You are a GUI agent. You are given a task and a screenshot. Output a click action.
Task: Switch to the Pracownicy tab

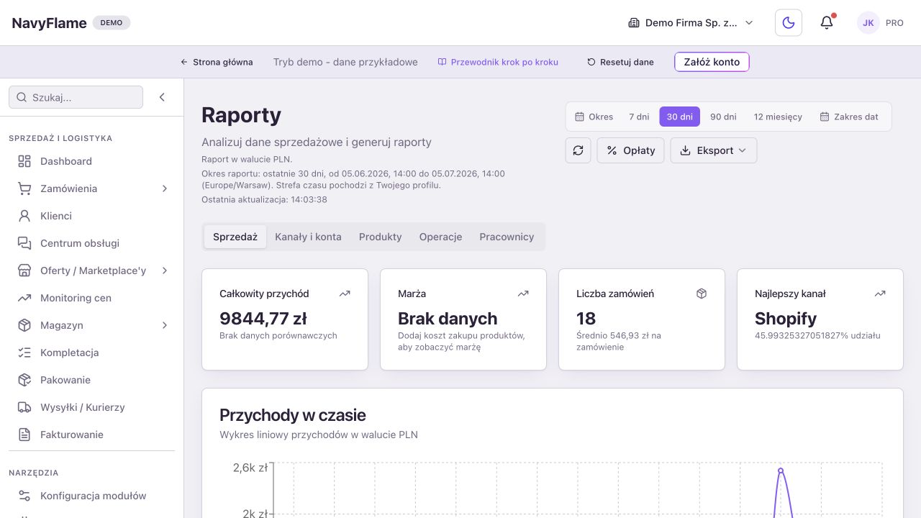[x=507, y=237]
